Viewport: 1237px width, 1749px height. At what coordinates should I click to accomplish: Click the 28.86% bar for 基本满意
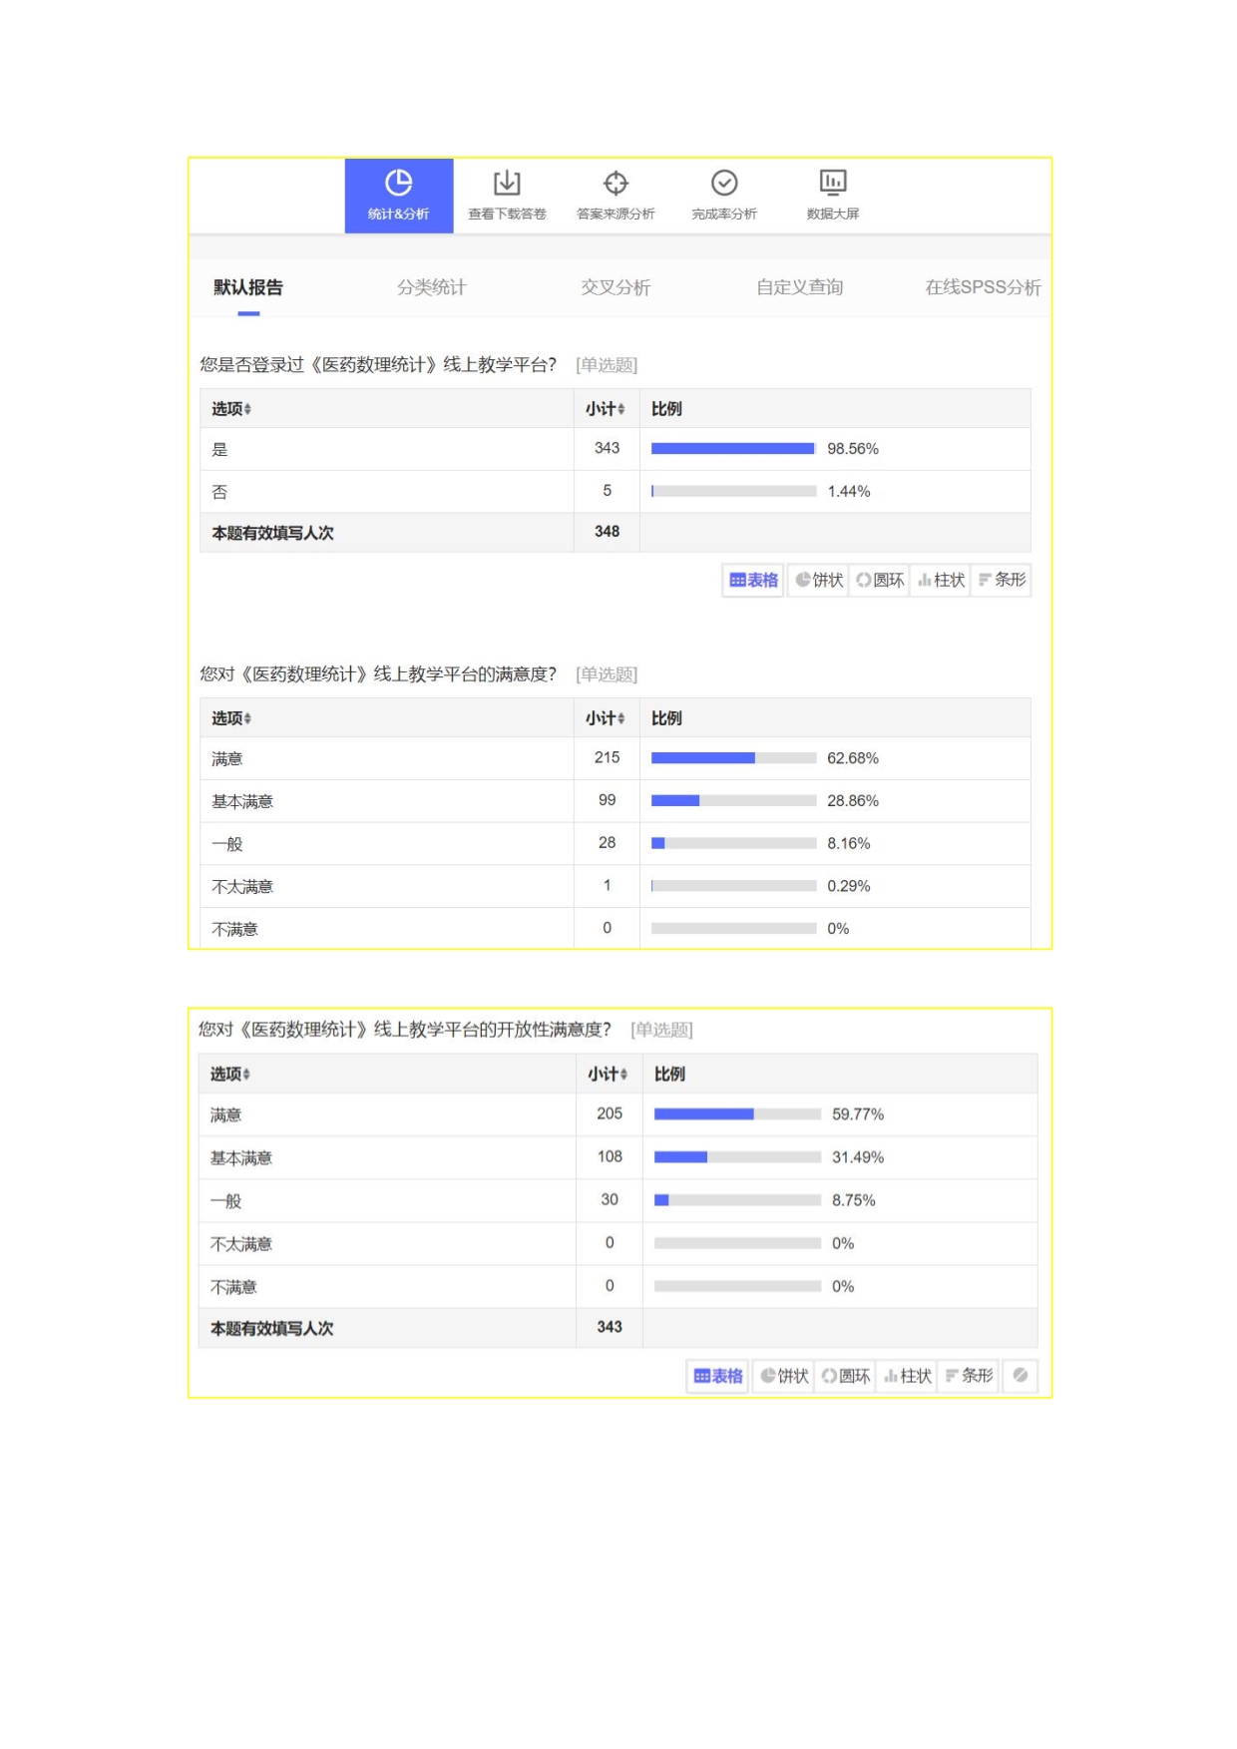click(x=733, y=800)
